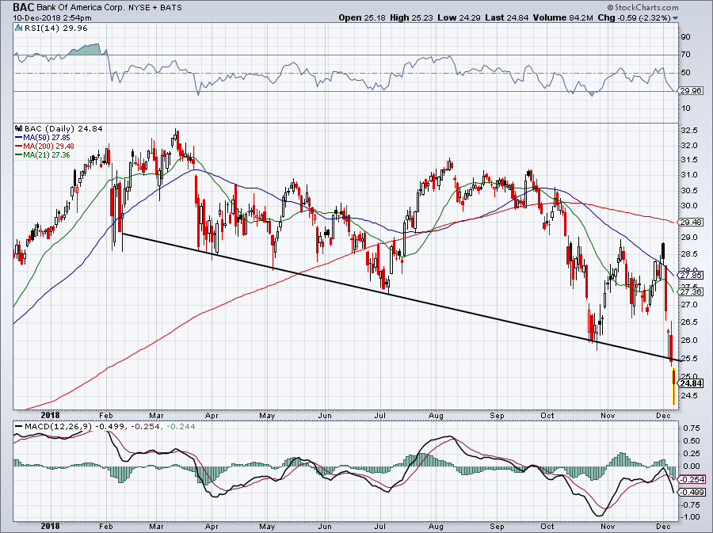This screenshot has width=713, height=533.
Task: Click the Apr month label below the MACD panel
Action: click(x=212, y=527)
